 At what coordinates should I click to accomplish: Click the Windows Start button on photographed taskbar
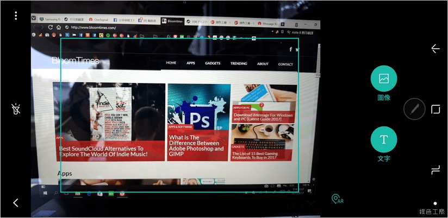(x=45, y=193)
